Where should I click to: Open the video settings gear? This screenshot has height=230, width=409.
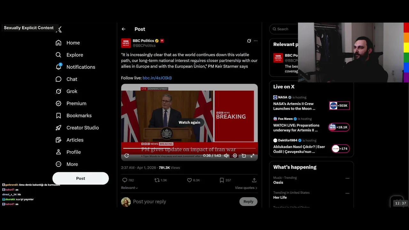point(235,156)
